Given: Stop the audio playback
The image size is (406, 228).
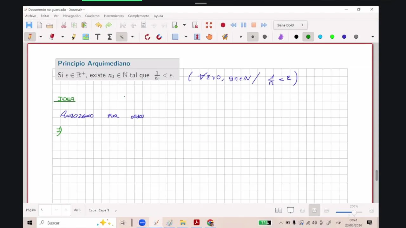Looking at the screenshot, I should pos(254,25).
